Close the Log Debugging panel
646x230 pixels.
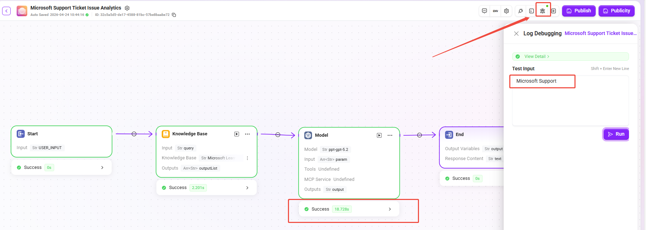pyautogui.click(x=516, y=34)
